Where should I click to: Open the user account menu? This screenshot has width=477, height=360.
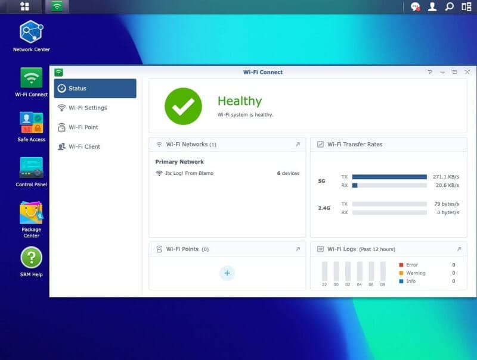click(432, 7)
